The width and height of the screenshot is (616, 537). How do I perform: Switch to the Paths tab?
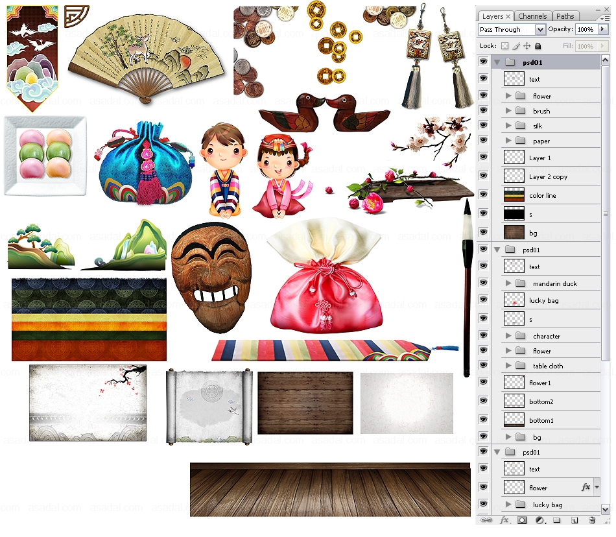tap(565, 16)
